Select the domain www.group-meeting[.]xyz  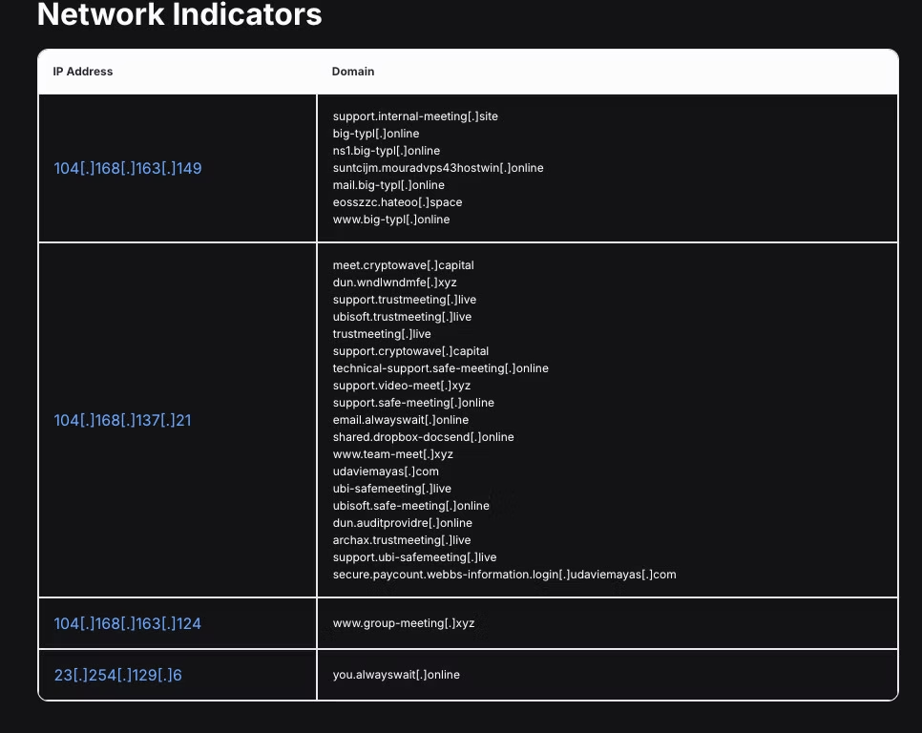(402, 622)
